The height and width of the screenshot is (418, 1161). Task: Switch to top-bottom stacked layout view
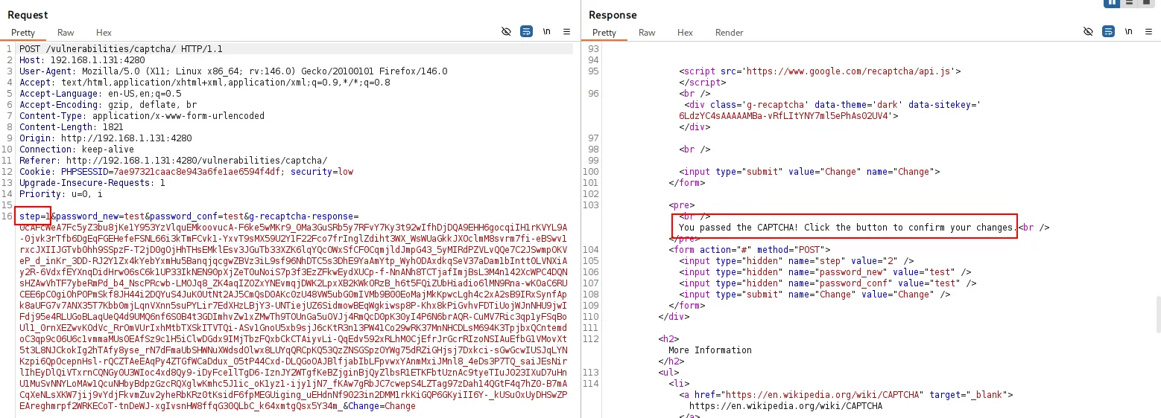1130,3
